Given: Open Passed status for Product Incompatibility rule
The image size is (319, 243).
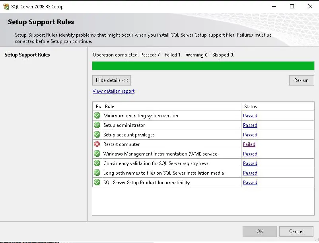Looking at the screenshot, I should 250,183.
